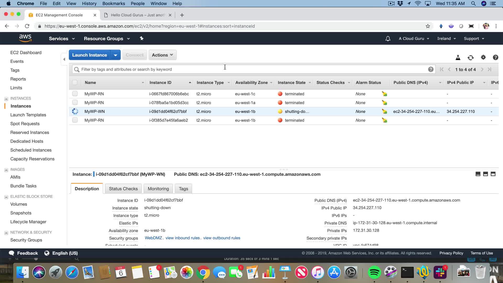Screen dimensions: 503x283
Task: Click the refresh instances icon
Action: (471, 58)
